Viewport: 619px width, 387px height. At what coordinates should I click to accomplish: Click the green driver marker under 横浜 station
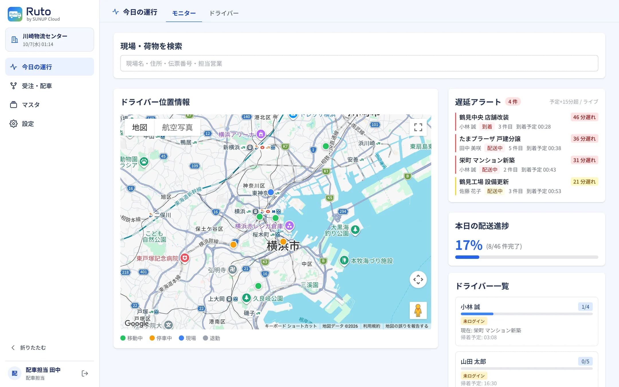[260, 217]
